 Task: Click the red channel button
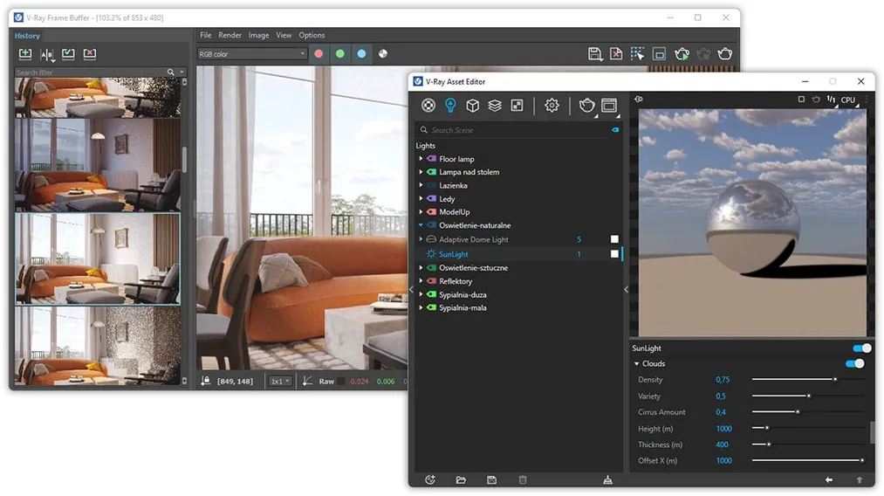[x=319, y=54]
